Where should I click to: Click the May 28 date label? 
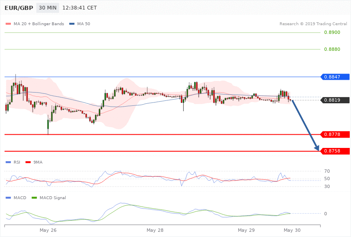(155, 230)
